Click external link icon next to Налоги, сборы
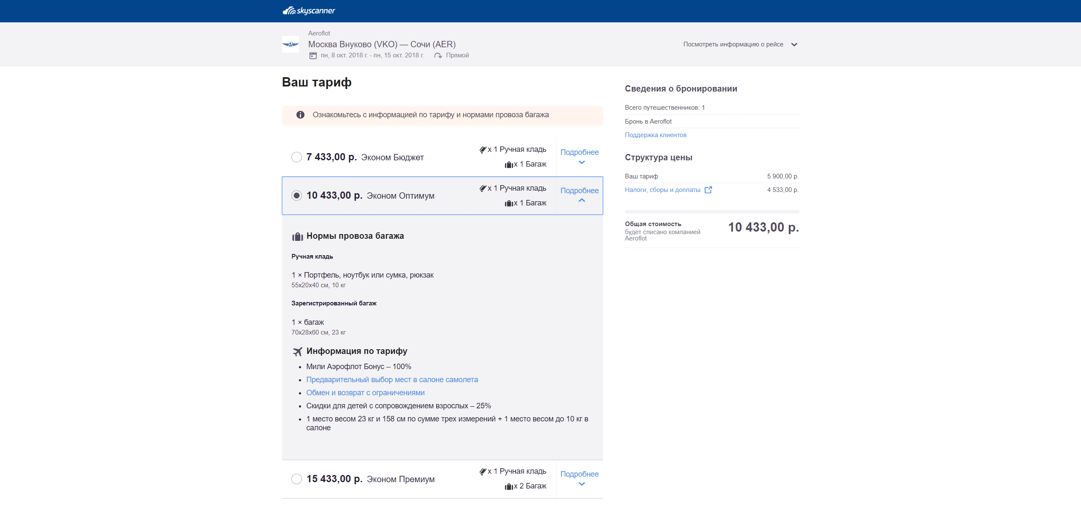Image resolution: width=1081 pixels, height=510 pixels. point(708,190)
